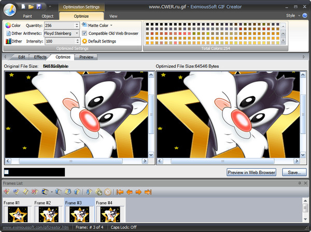Click the next frame orange arrow

tap(138, 192)
